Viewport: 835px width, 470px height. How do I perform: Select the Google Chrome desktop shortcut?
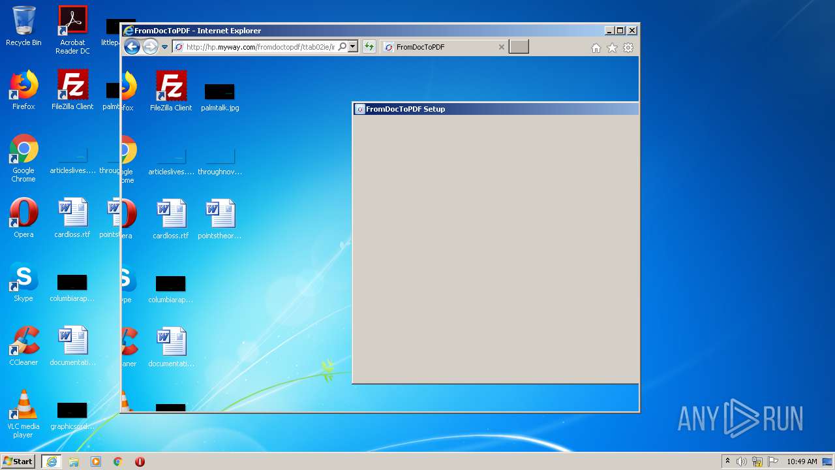pyautogui.click(x=23, y=158)
